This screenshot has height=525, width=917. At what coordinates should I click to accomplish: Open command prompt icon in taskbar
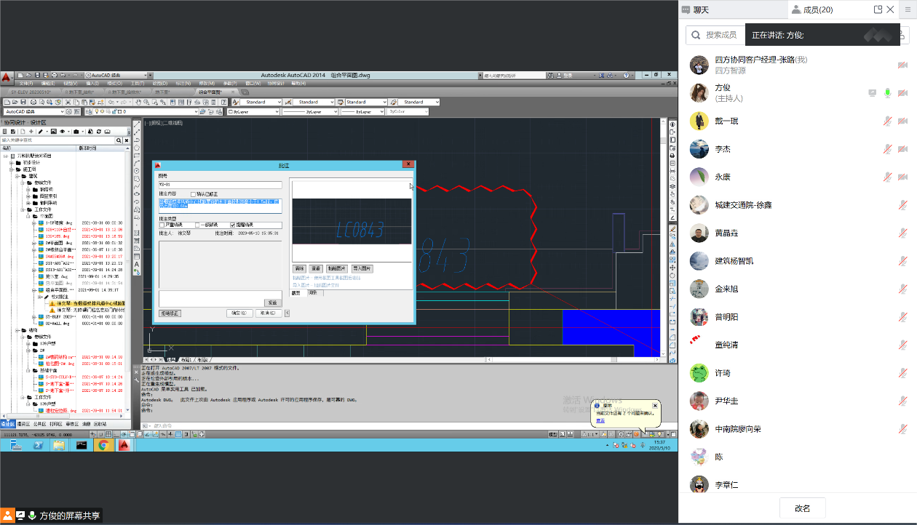82,445
